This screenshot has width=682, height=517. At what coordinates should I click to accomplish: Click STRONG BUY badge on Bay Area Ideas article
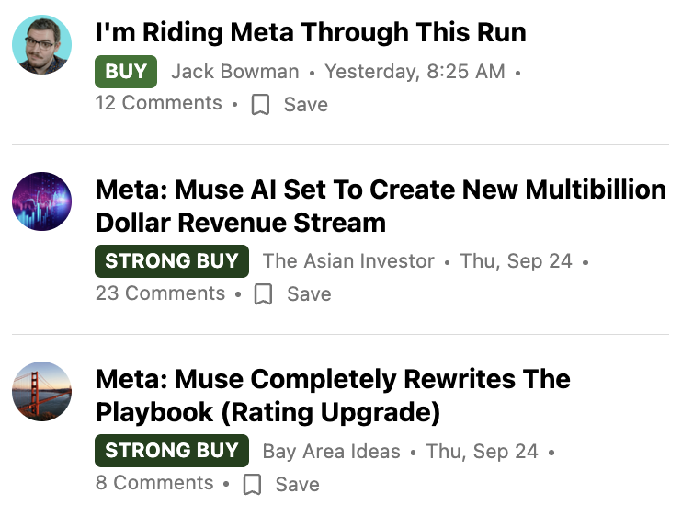pos(172,451)
